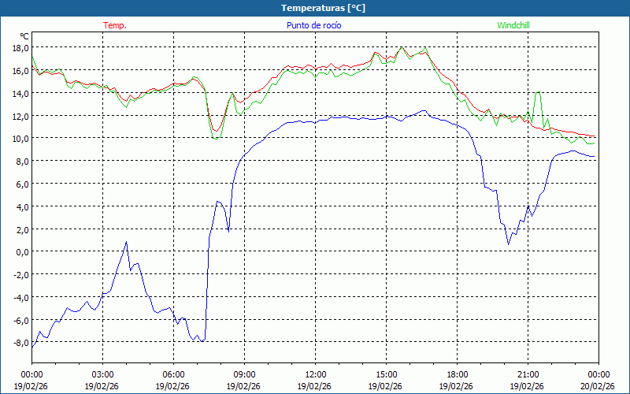
Task: Select the 12,0 y-axis value label
Action: (x=20, y=116)
